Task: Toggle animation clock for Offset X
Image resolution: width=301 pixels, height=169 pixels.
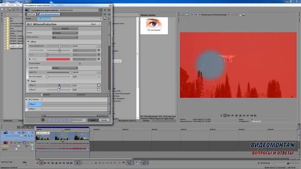Action: [98, 85]
